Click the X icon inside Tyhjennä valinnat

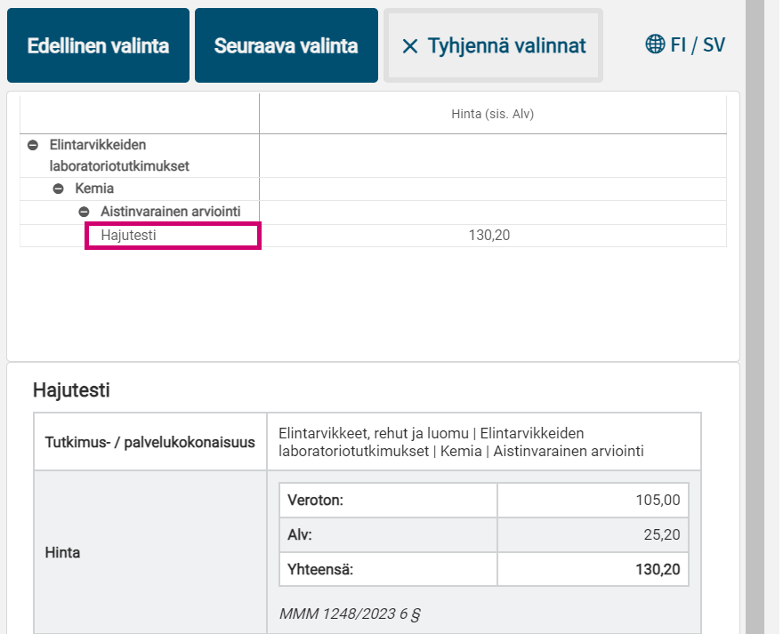[x=412, y=46]
